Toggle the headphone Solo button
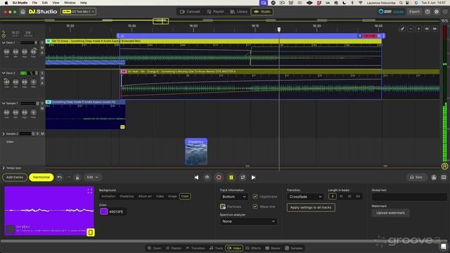 [416, 177]
